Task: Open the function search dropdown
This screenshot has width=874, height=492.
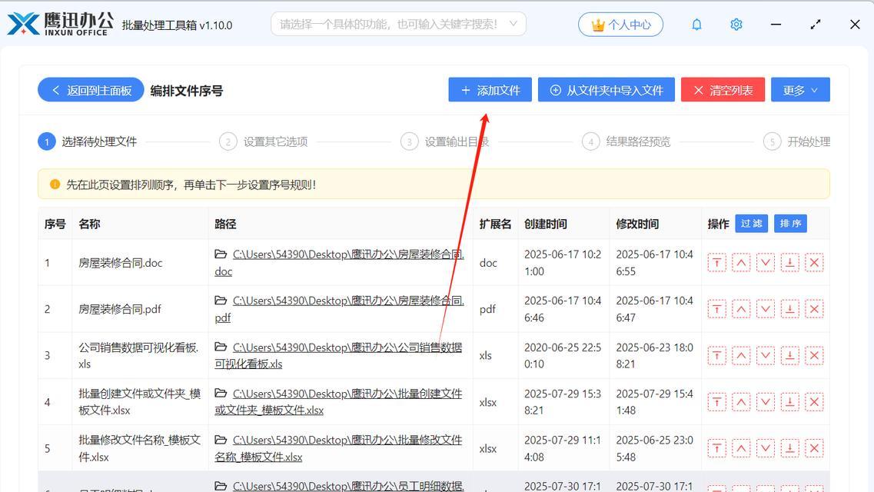Action: [x=398, y=24]
